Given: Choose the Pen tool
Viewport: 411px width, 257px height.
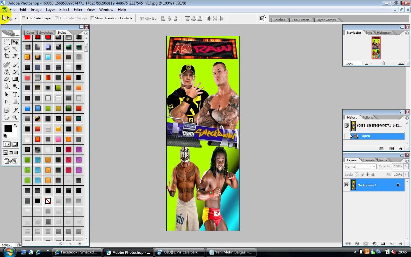Looking at the screenshot, I should [7, 102].
